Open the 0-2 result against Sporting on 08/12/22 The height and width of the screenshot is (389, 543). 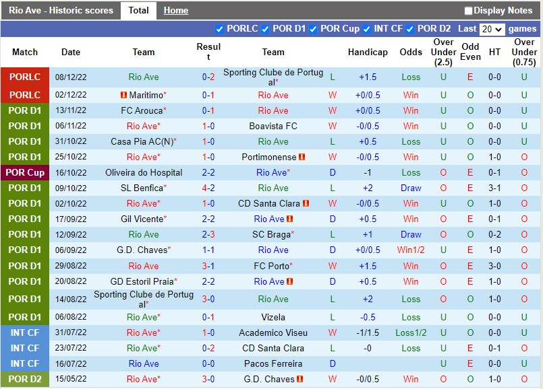[x=208, y=77]
